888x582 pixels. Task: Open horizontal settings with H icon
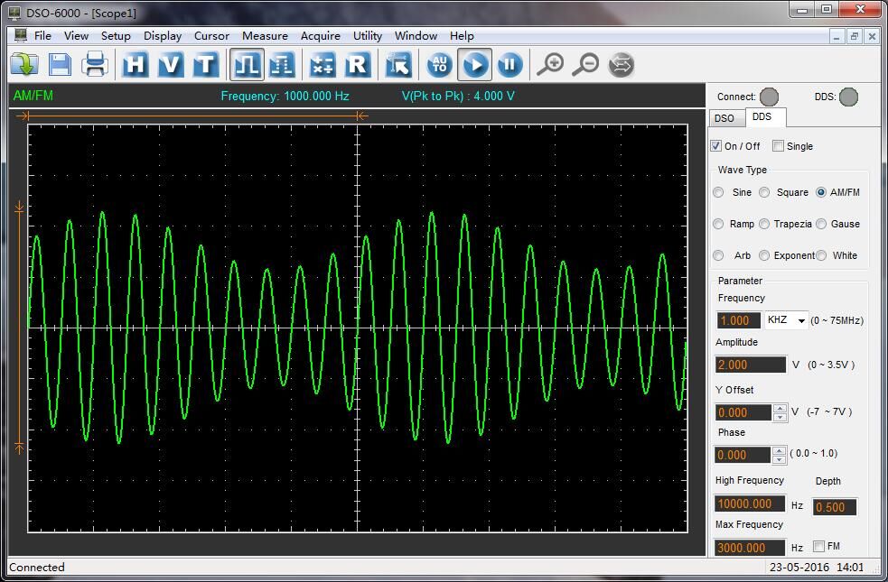tap(136, 64)
